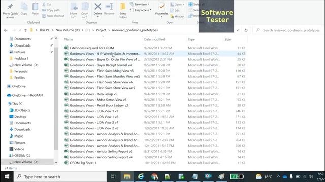Select Gordmans Views - UDA View 2 v8
325x182 pixels.
point(94,128)
